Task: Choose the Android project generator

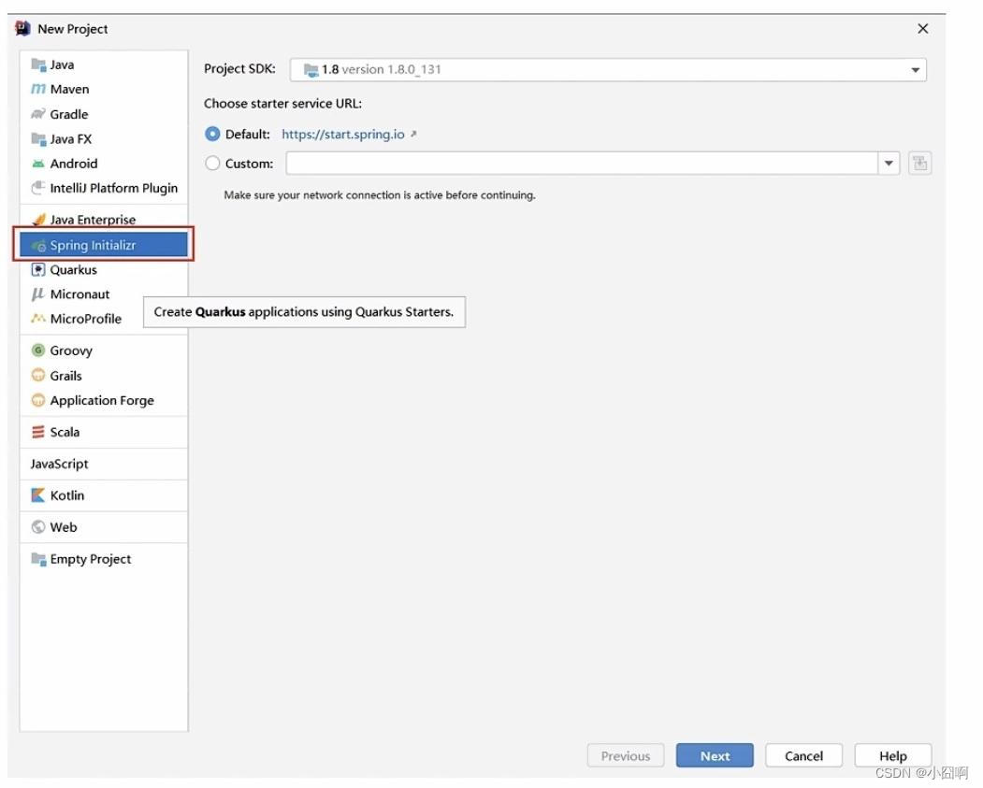Action: (x=70, y=163)
